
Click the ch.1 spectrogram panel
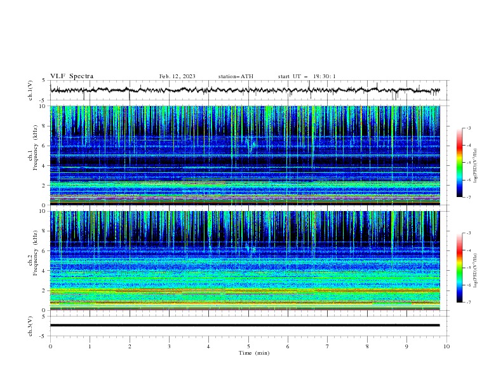coord(245,155)
